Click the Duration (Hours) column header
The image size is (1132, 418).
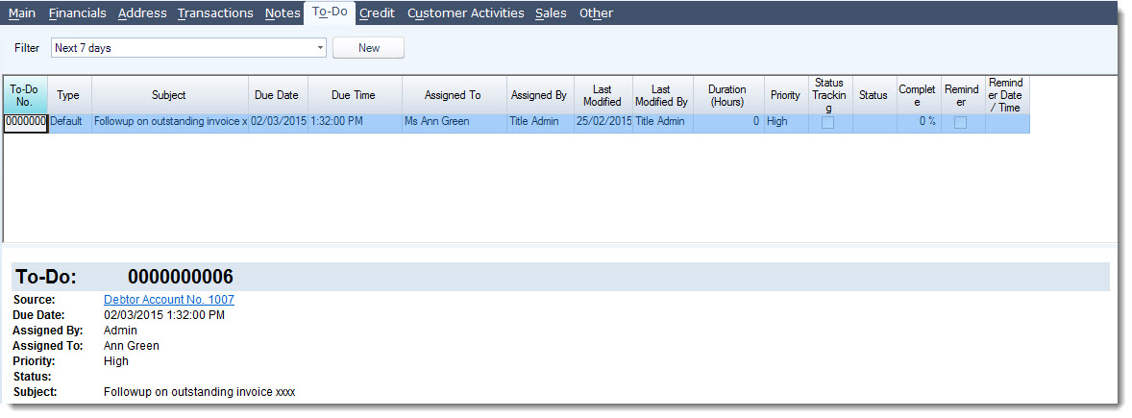pyautogui.click(x=727, y=94)
